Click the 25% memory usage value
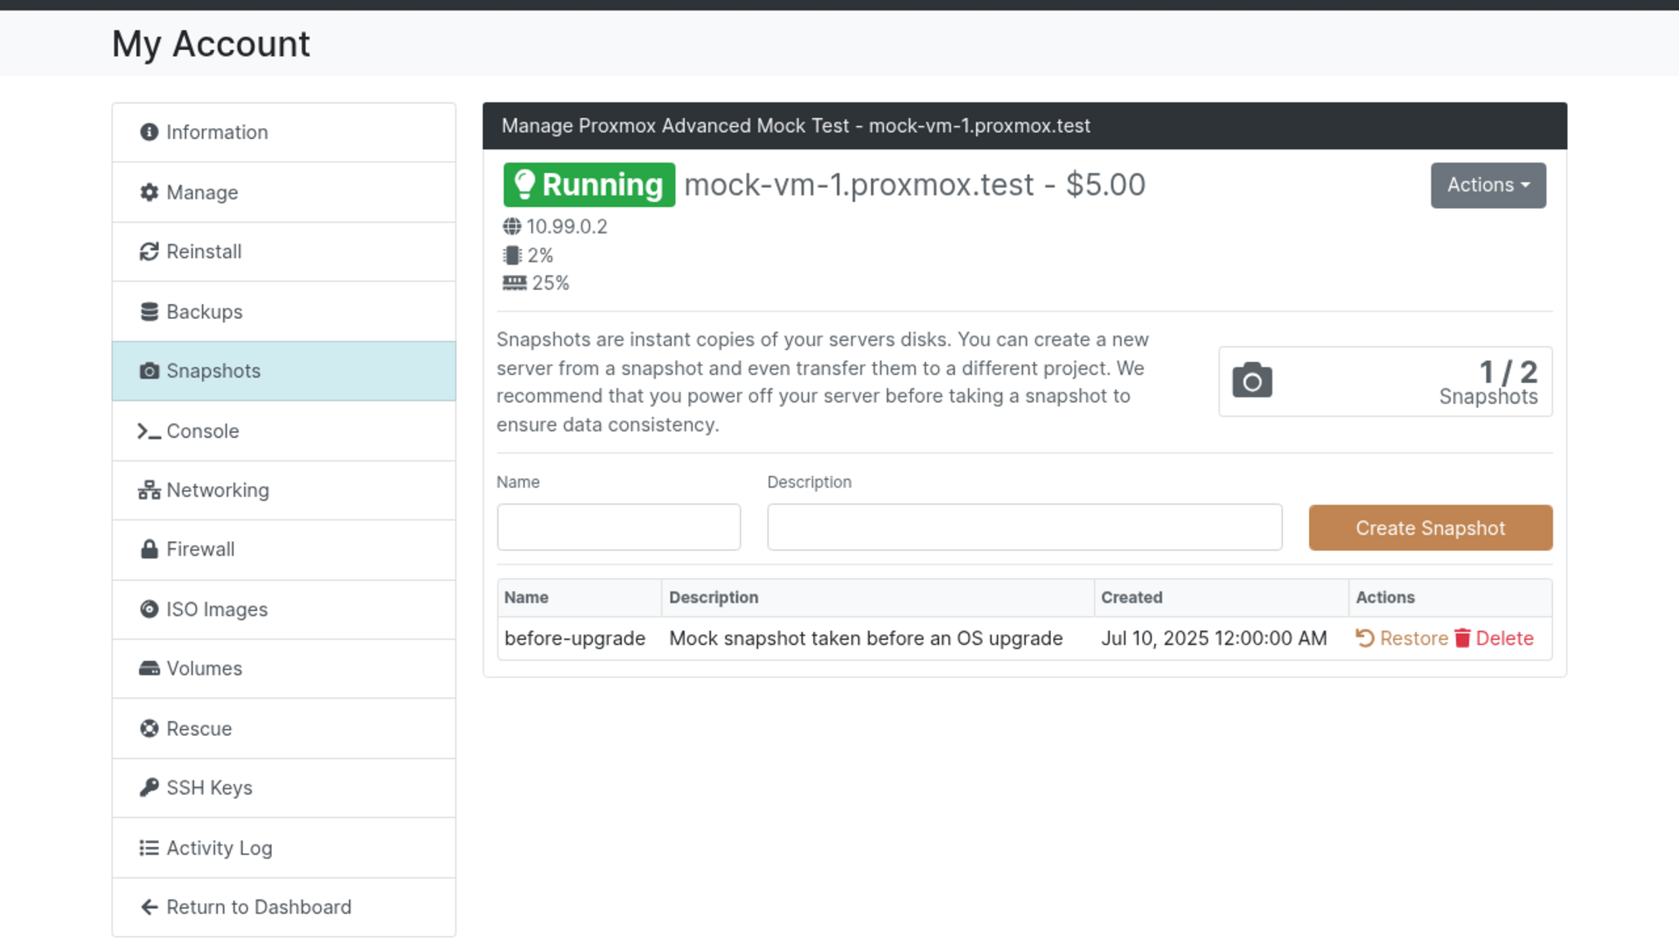 tap(551, 283)
